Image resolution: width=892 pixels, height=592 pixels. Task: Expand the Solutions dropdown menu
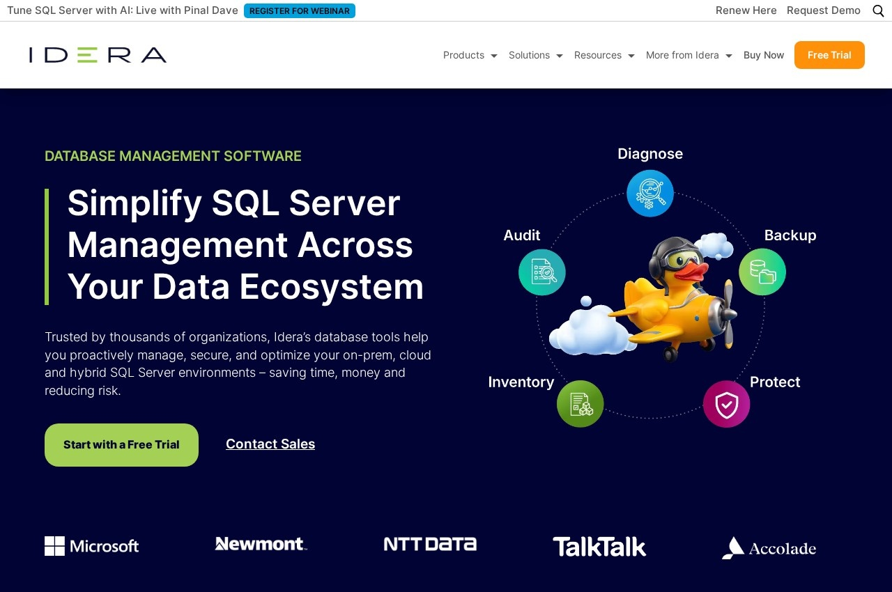pos(536,55)
